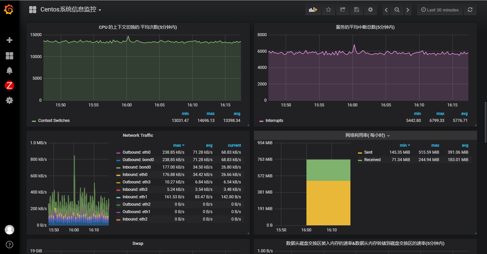487x254 pixels.
Task: Click the Grafana logo home icon
Action: [x=9, y=10]
